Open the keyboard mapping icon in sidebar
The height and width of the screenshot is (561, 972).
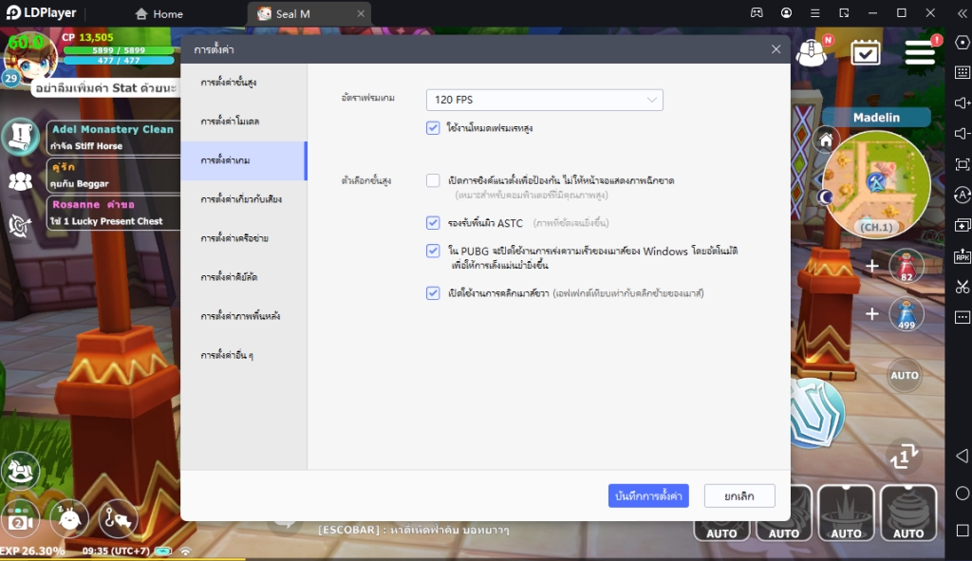point(963,72)
